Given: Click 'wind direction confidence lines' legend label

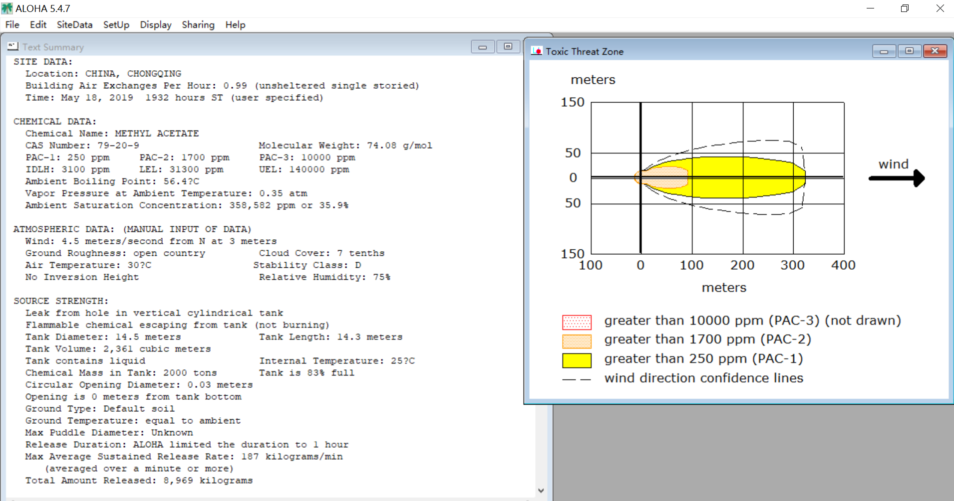Looking at the screenshot, I should coord(704,378).
